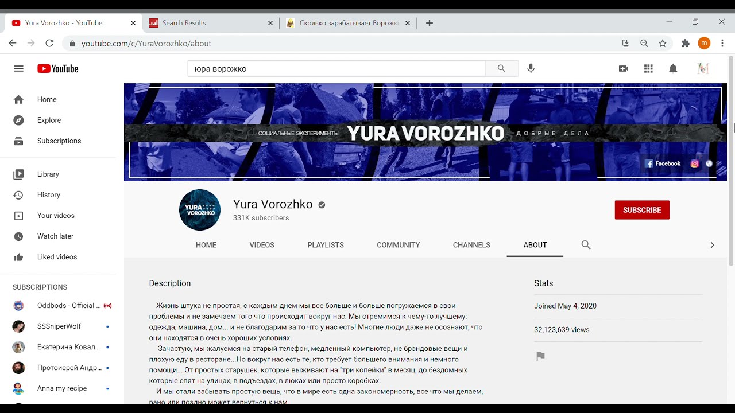Switch to channel HOME tab
735x413 pixels.
(206, 245)
